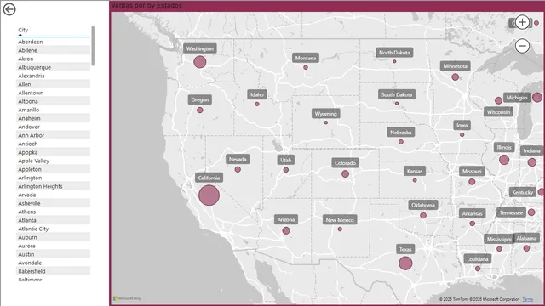Click the California sales bubble
545x306 pixels.
click(209, 195)
